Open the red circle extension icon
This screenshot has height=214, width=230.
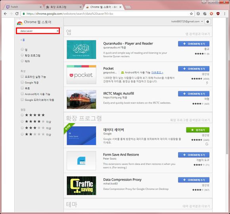[211, 13]
